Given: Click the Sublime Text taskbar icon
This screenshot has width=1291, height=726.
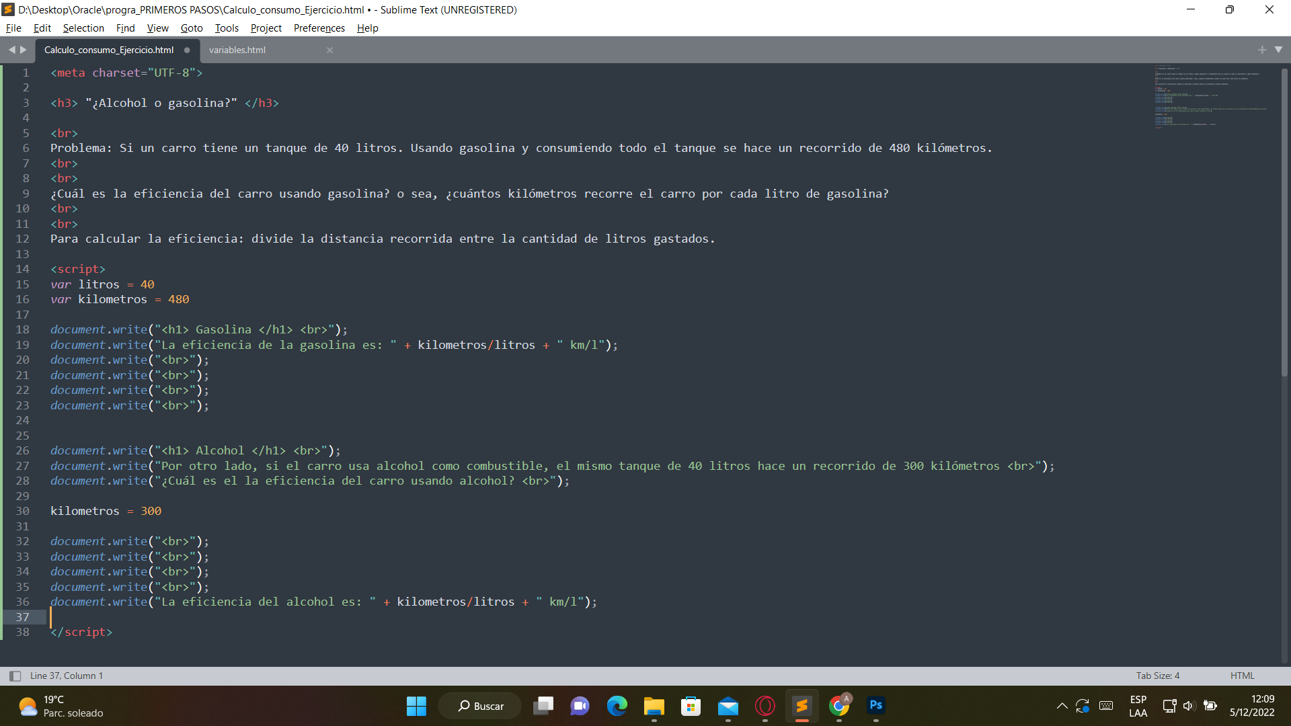Looking at the screenshot, I should click(x=802, y=706).
